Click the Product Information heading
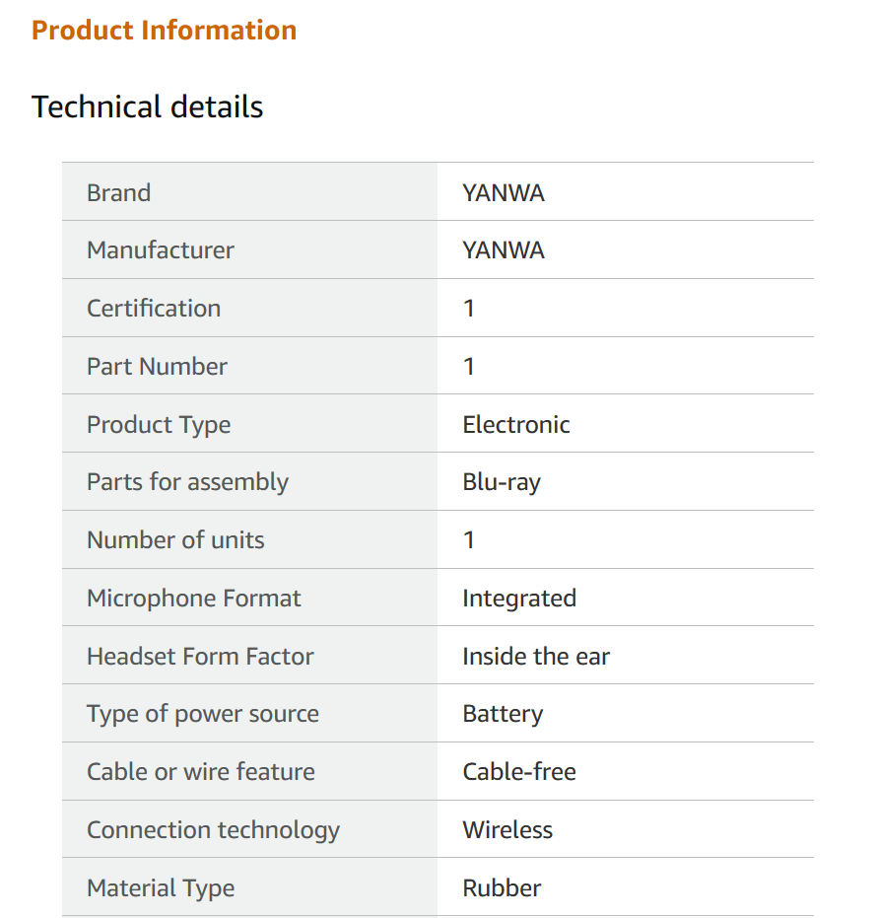The height and width of the screenshot is (918, 877). coord(164,31)
